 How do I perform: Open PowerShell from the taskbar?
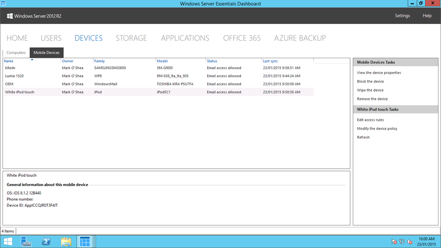click(x=47, y=242)
